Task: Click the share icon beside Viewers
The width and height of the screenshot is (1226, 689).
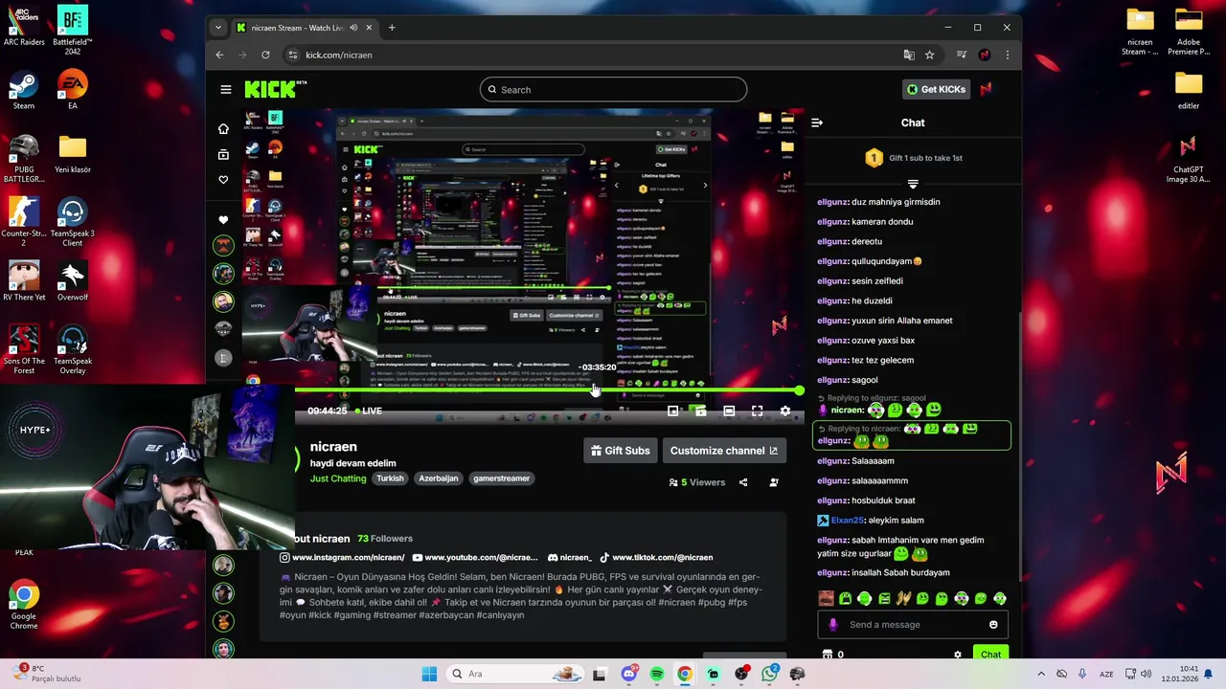Action: (743, 482)
